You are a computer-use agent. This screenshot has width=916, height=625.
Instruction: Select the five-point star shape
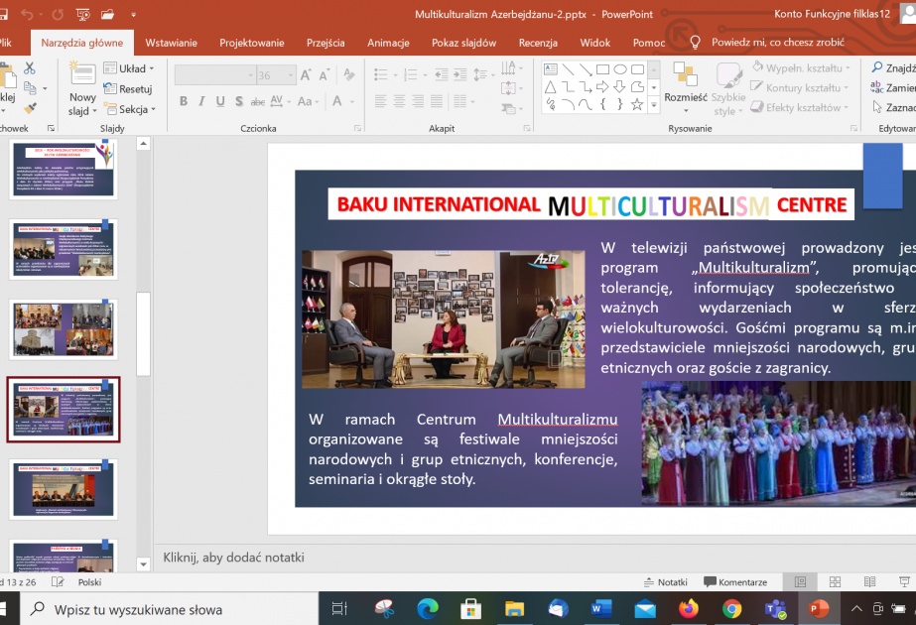pos(637,104)
